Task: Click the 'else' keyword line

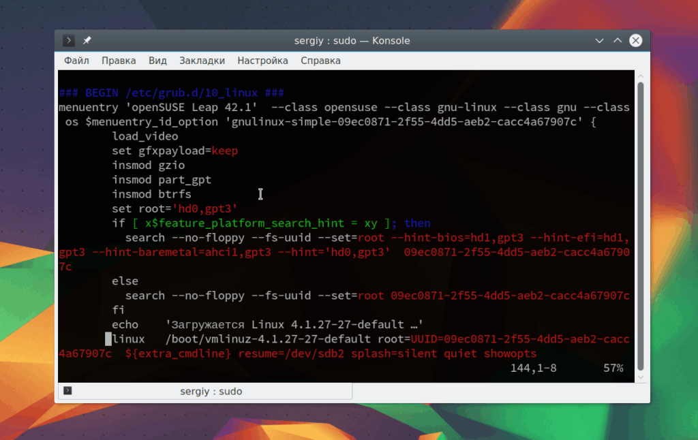Action: (x=125, y=281)
